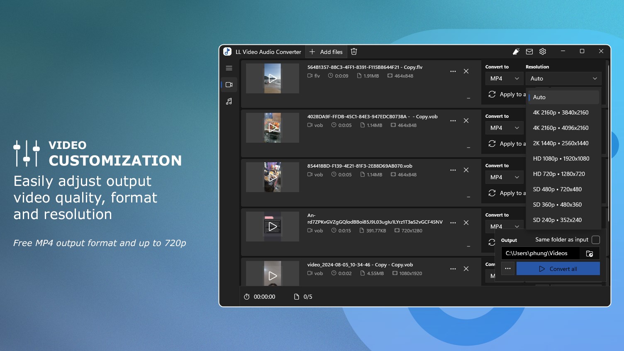Collapse the An-rd7ZPKvGV file details with minus
This screenshot has height=351, width=624.
(x=468, y=246)
